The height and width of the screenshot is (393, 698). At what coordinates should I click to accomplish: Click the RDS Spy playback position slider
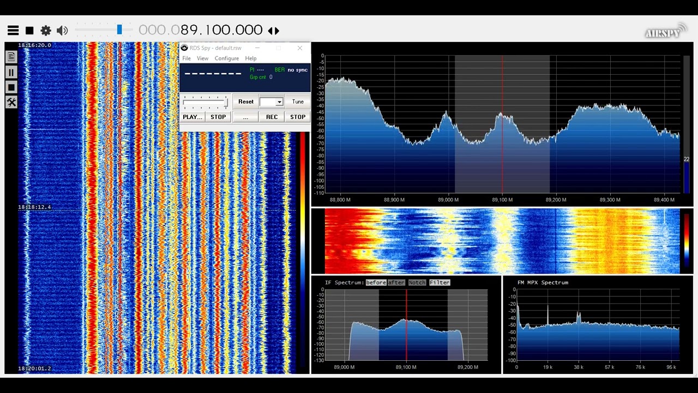[x=205, y=102]
